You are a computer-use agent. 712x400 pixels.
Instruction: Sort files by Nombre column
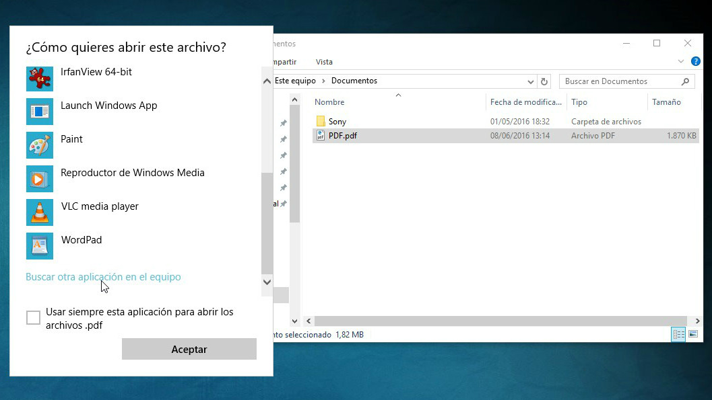pos(329,102)
